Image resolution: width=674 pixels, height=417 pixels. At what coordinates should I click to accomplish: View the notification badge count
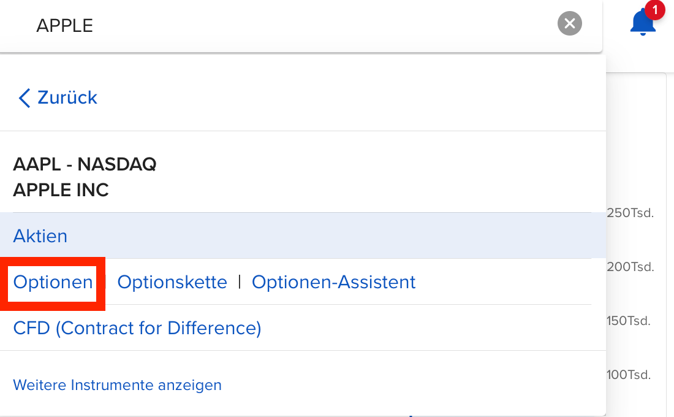[x=655, y=10]
